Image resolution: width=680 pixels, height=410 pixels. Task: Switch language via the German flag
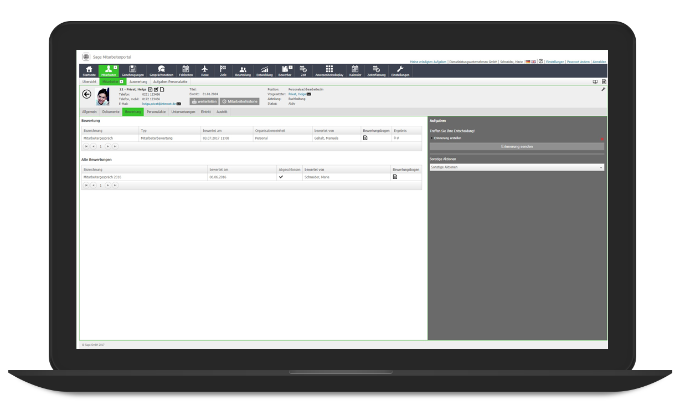(527, 61)
